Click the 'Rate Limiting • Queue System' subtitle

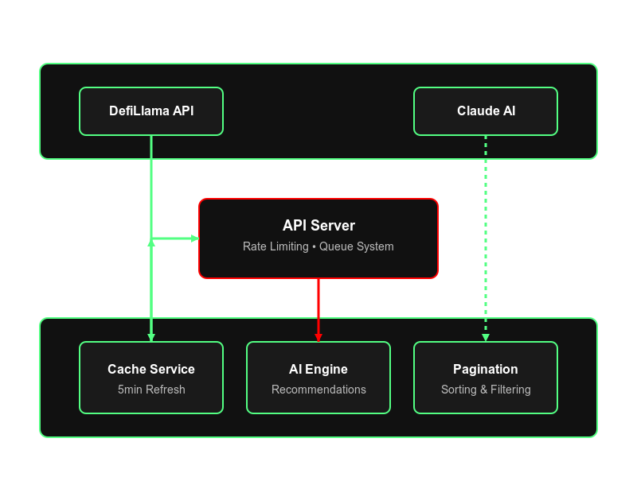click(x=318, y=246)
